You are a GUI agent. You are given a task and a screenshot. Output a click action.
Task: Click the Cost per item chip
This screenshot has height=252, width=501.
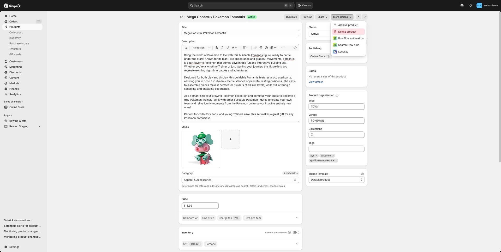(253, 218)
